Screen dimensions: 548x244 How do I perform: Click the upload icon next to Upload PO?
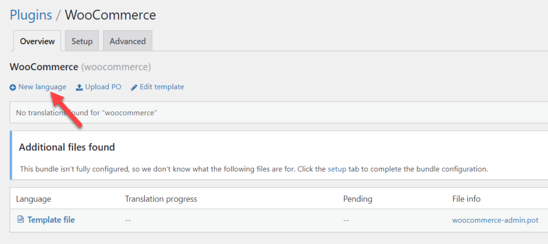[x=79, y=87]
